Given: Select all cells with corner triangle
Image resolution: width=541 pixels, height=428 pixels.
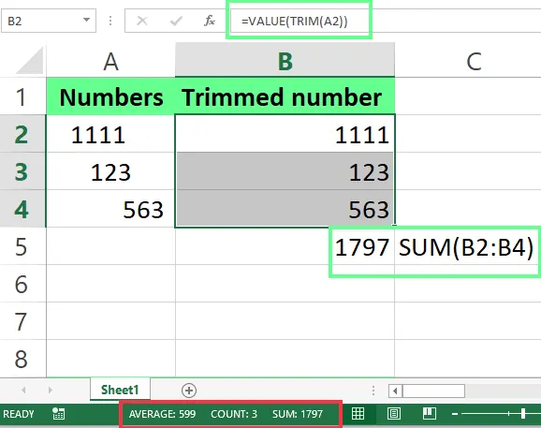Looking at the screenshot, I should pyautogui.click(x=29, y=61).
